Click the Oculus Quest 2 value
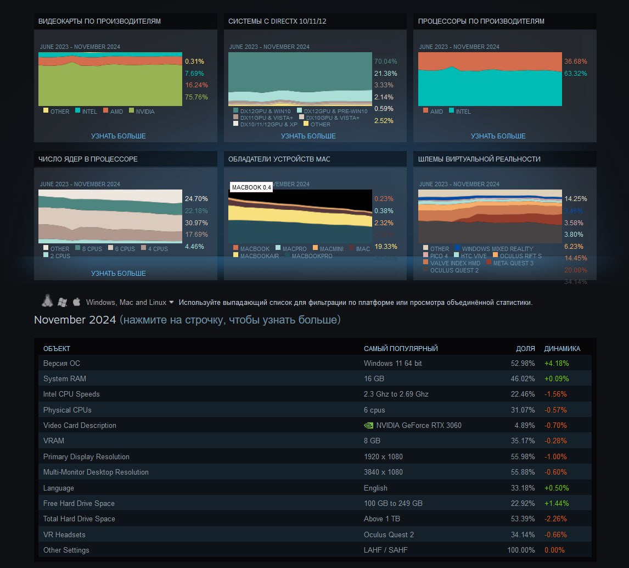629x568 pixels. tap(389, 534)
